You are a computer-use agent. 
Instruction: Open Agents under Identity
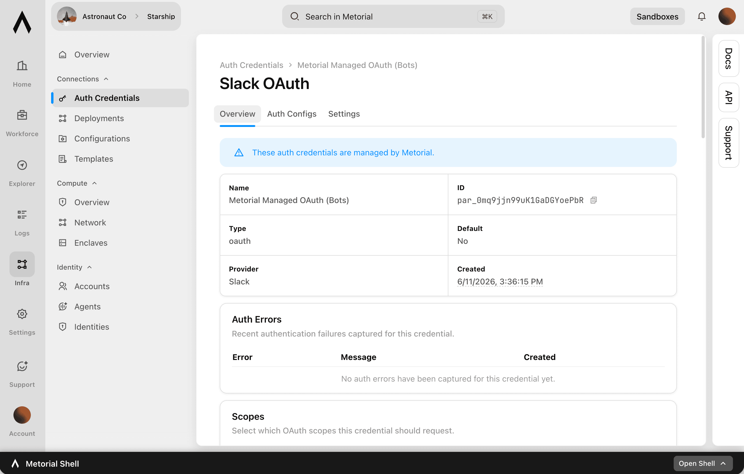(x=120, y=307)
